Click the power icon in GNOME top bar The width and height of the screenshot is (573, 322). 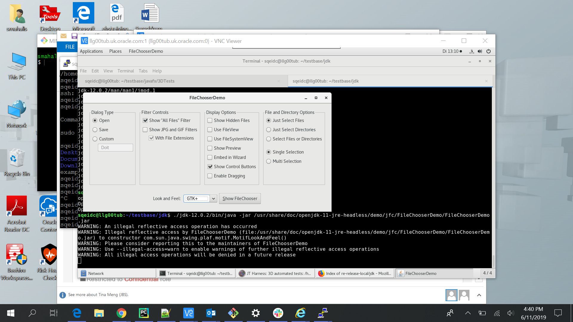tap(489, 51)
